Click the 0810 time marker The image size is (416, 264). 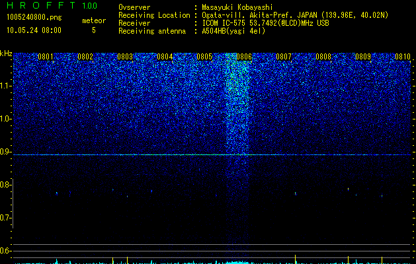(403, 57)
